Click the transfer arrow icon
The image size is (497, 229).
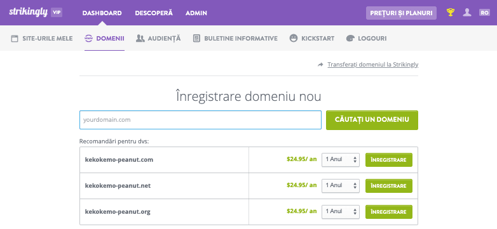tap(320, 65)
